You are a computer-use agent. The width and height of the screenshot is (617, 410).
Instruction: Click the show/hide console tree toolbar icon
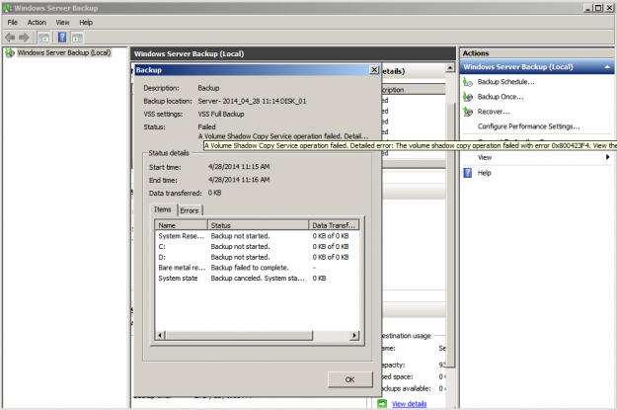[44, 37]
